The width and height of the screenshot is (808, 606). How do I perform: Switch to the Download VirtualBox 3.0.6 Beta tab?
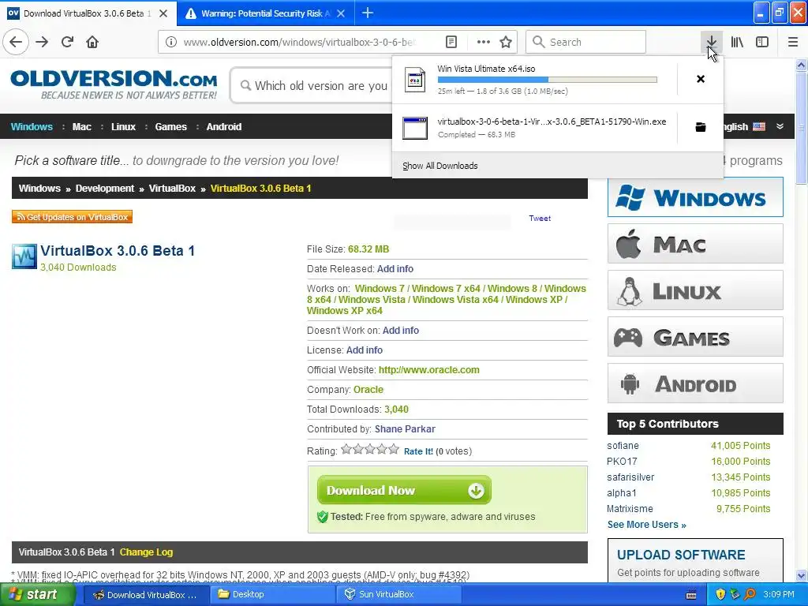pos(88,13)
